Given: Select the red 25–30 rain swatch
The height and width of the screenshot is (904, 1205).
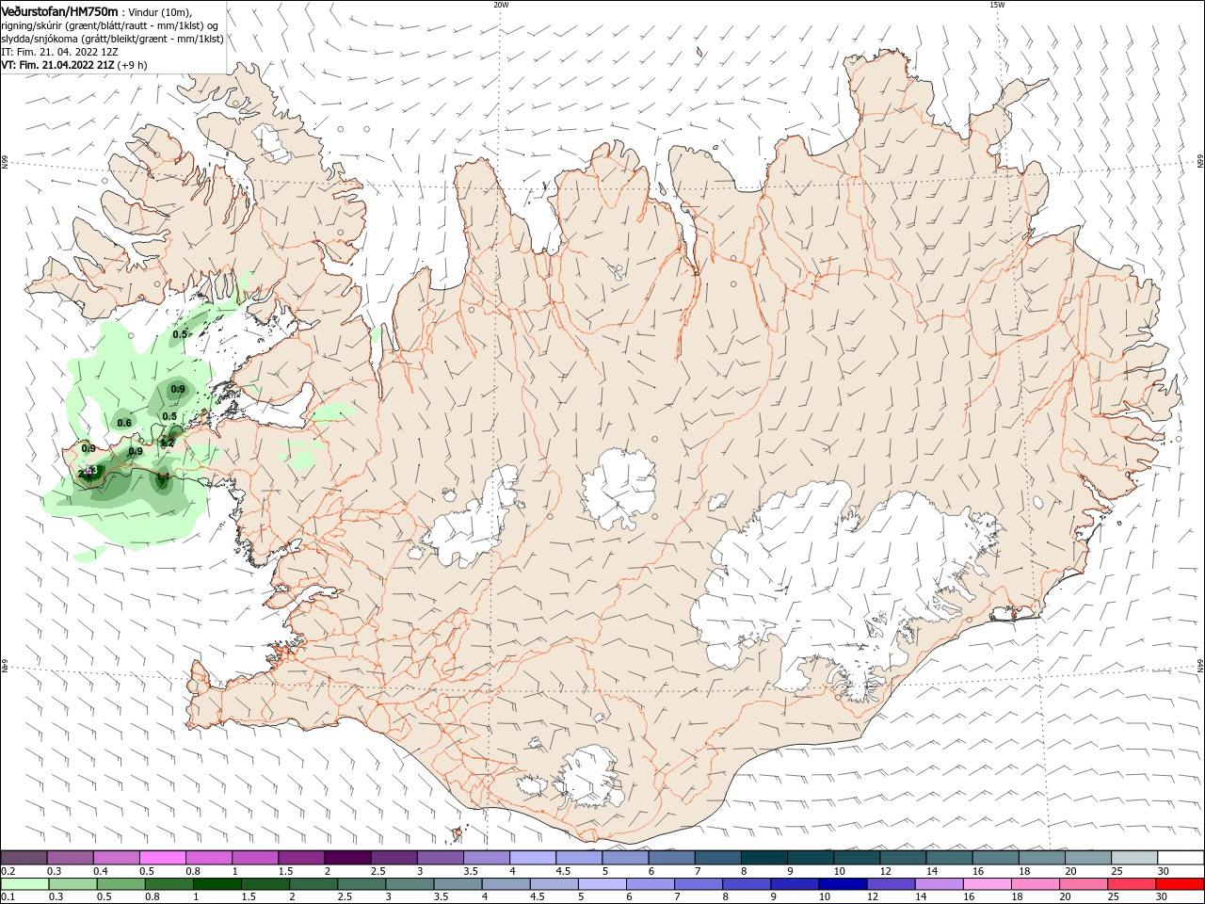Looking at the screenshot, I should [1133, 884].
